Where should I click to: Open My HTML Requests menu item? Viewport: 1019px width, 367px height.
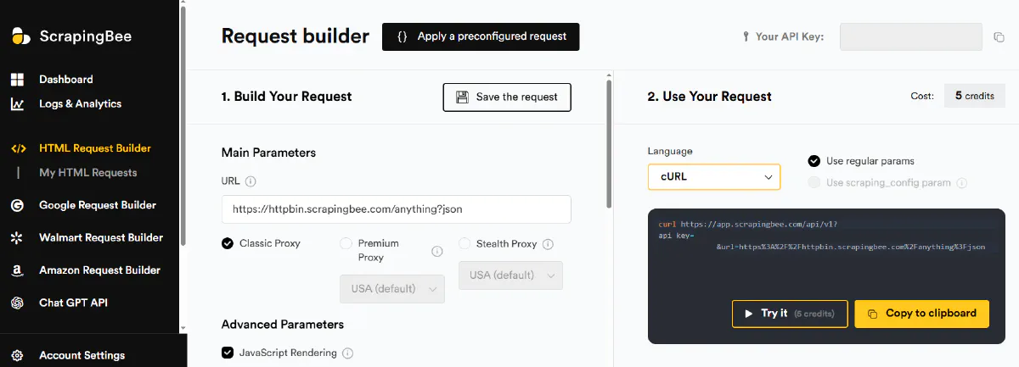point(87,173)
